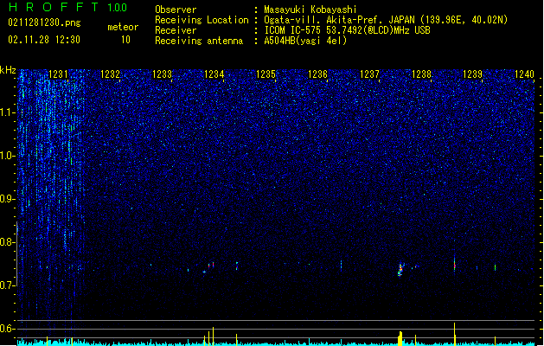Click the HROFFT title text
Screen dimensions: 544x346
pyautogui.click(x=54, y=7)
